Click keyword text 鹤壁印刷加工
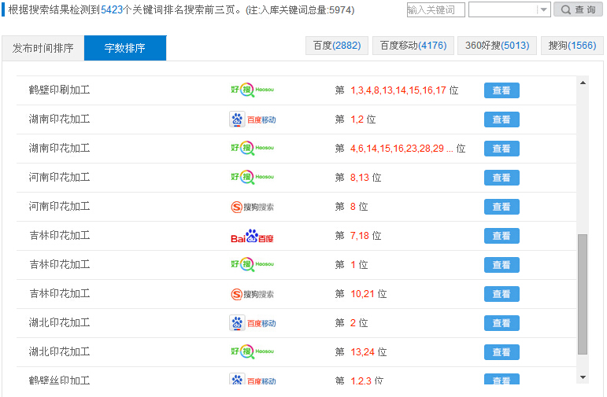607x397 pixels. [59, 90]
